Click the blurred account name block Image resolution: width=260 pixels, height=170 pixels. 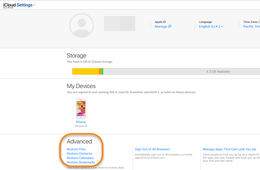[120, 24]
